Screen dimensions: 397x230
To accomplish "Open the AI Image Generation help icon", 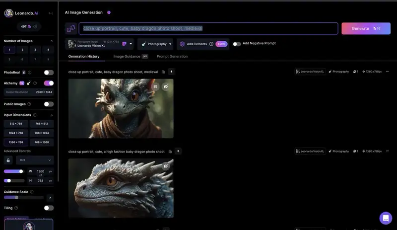I will 109,12.
